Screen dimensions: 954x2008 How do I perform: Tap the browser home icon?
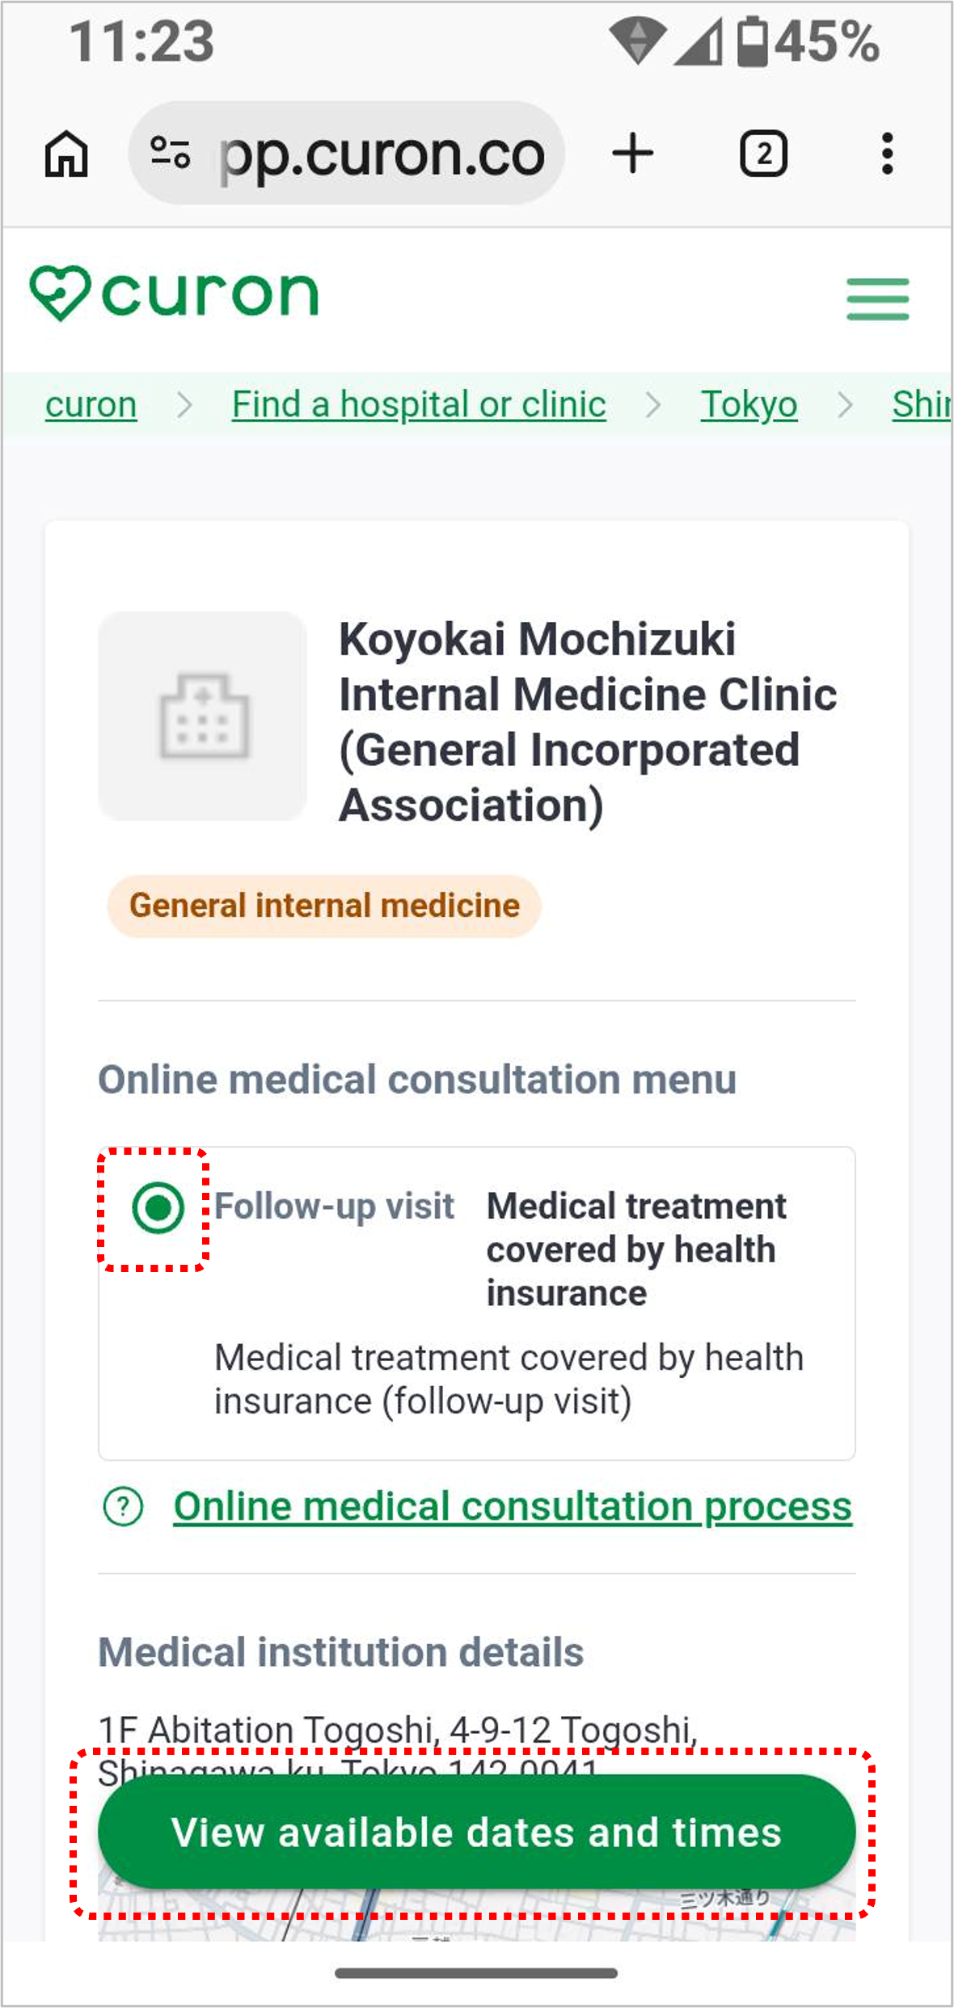pyautogui.click(x=65, y=154)
